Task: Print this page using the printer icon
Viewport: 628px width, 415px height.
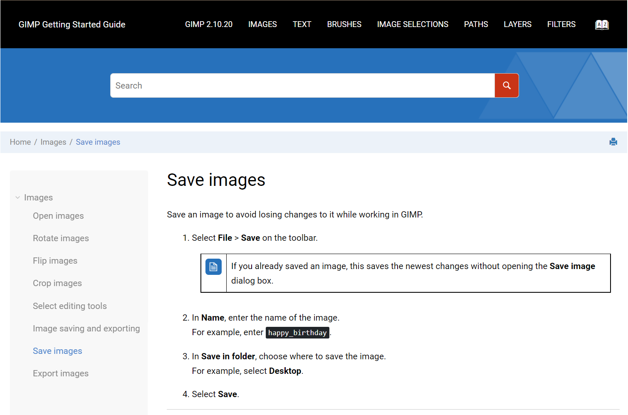Action: (613, 142)
